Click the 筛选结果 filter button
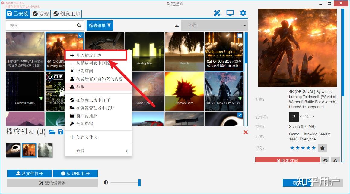The height and width of the screenshot is (194, 350). click(x=100, y=26)
